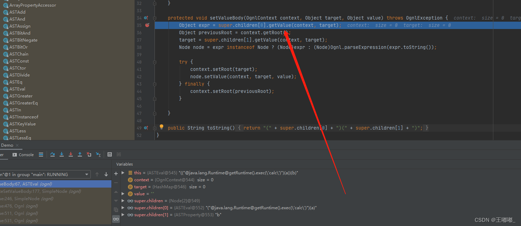The width and height of the screenshot is (521, 226).
Task: Click the Drop Frame icon
Action: coord(89,154)
